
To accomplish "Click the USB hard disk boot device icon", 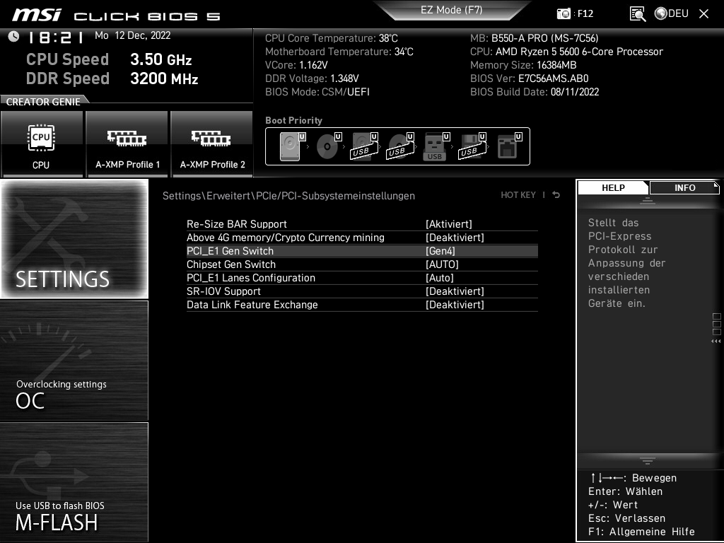I will tap(362, 146).
